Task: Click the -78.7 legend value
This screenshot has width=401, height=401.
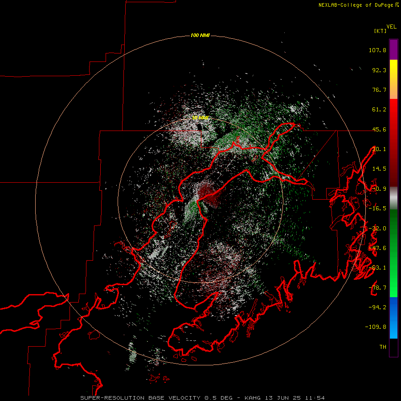Action: [377, 288]
